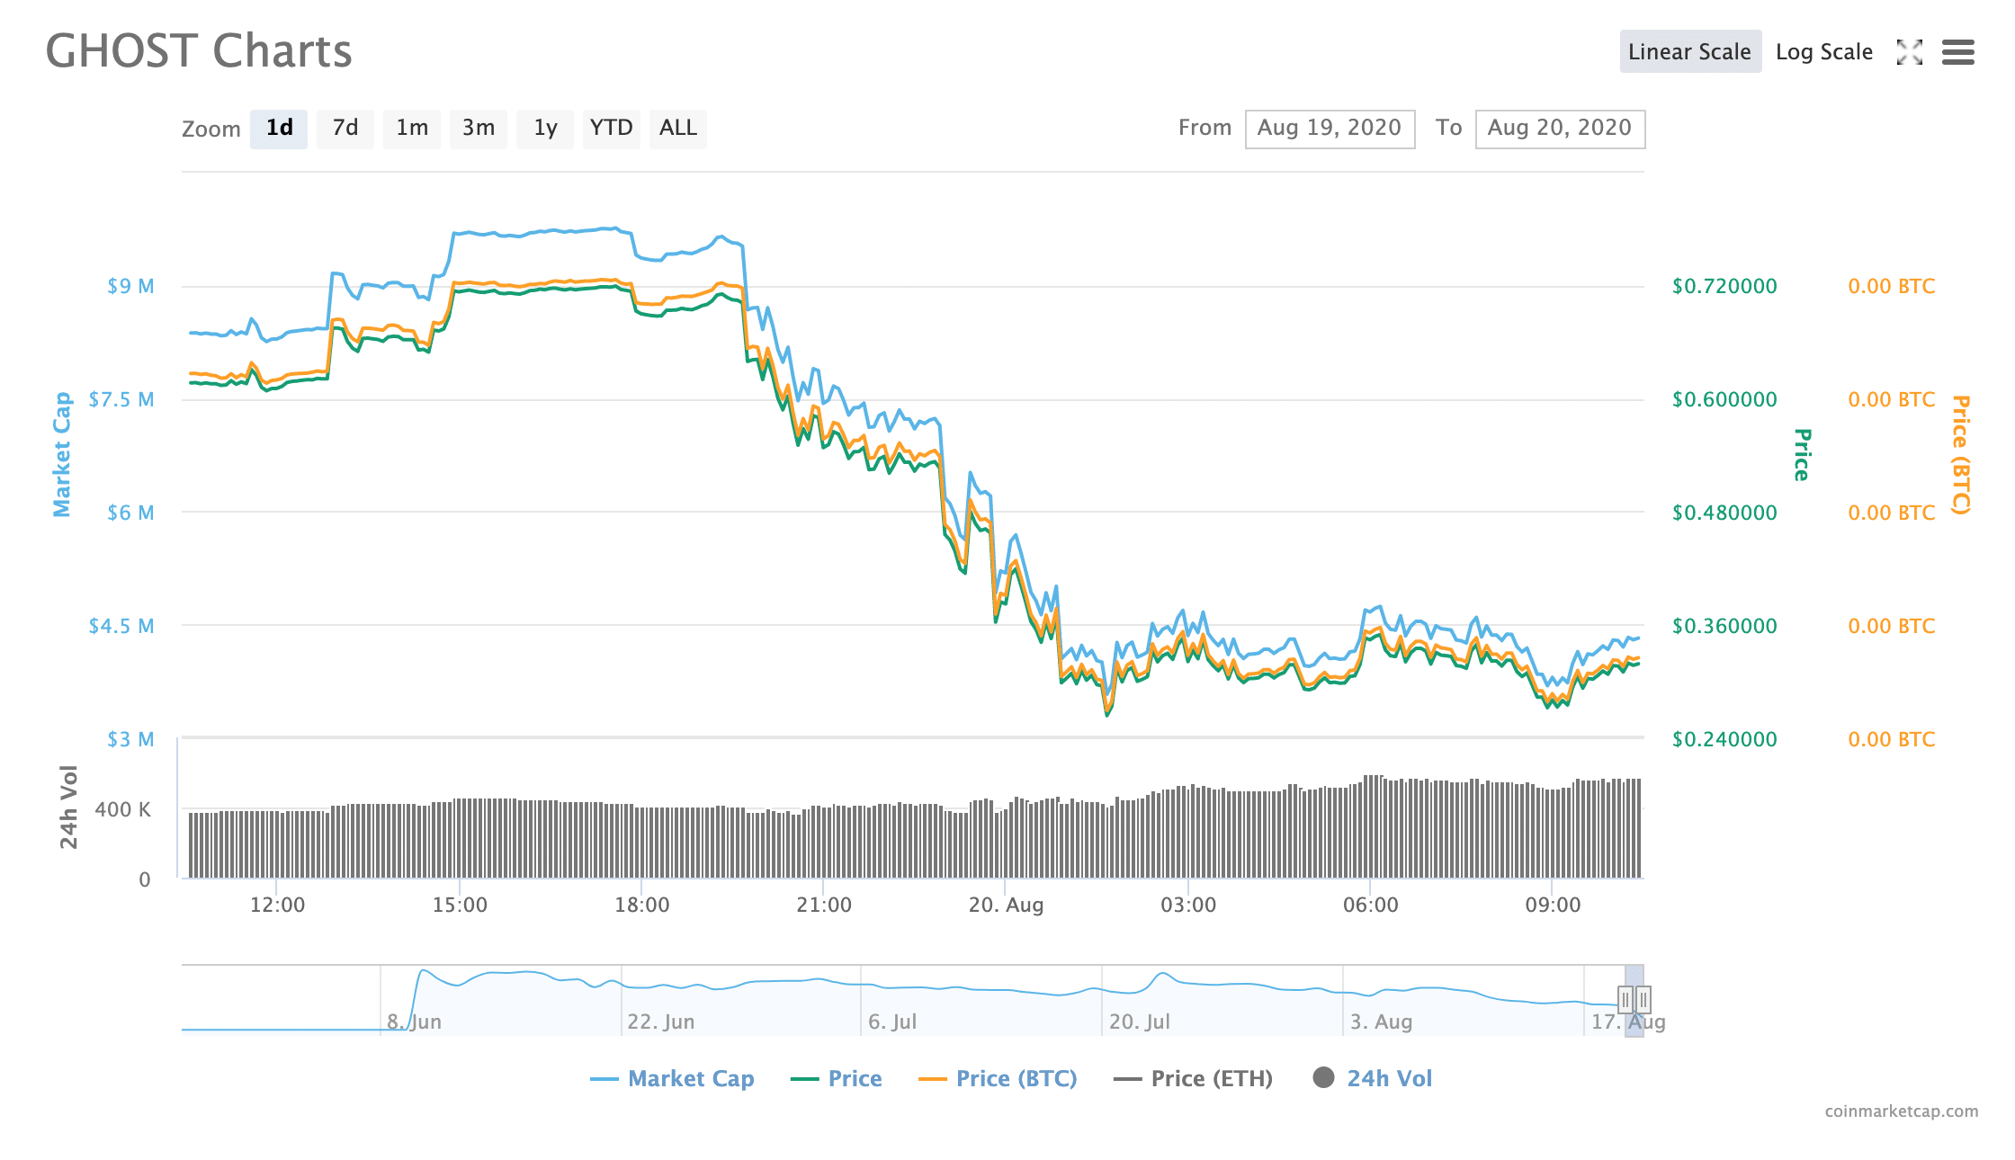
Task: Toggle Market Cap series in legend
Action: point(690,1078)
